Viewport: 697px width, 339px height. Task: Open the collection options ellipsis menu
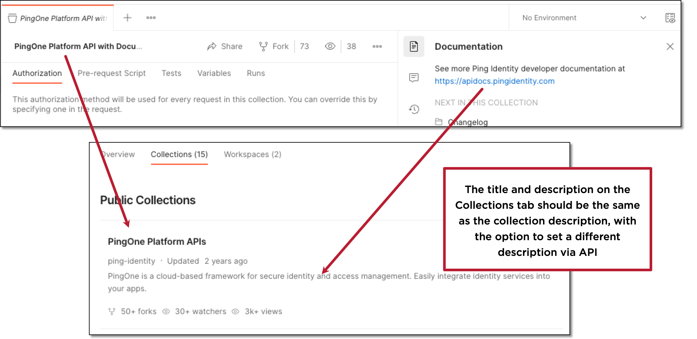[x=377, y=46]
